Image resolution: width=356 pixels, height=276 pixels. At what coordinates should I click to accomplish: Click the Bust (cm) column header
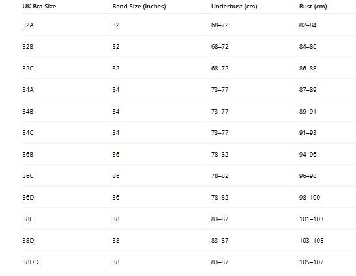pos(313,7)
